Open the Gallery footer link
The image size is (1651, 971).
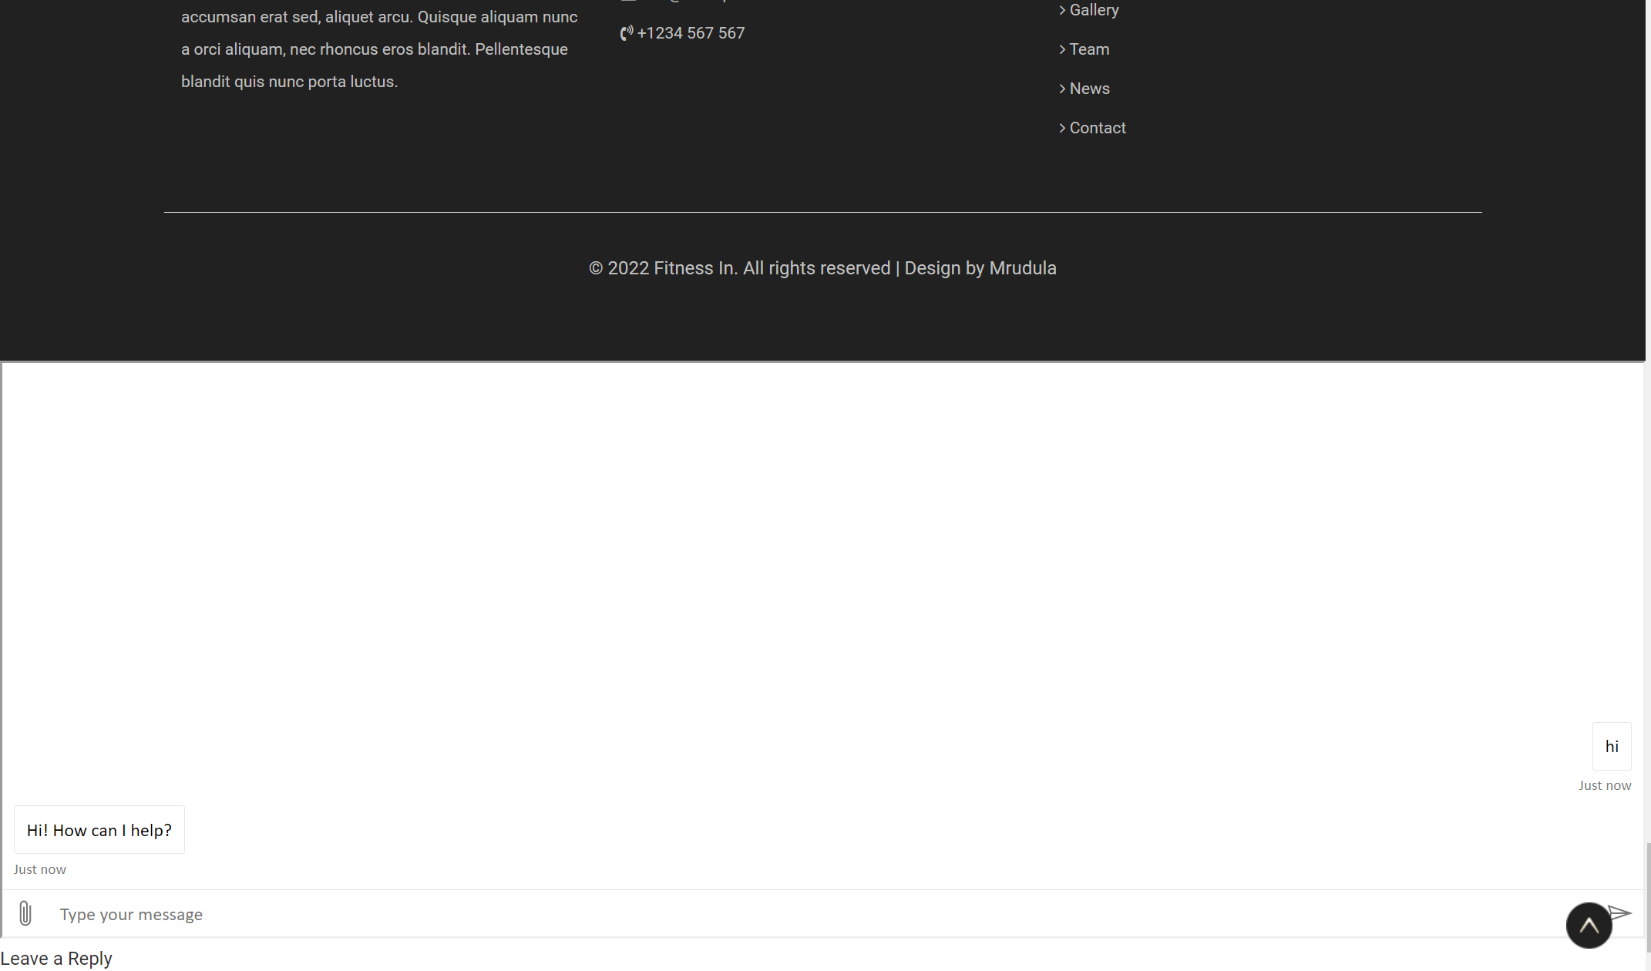tap(1094, 10)
